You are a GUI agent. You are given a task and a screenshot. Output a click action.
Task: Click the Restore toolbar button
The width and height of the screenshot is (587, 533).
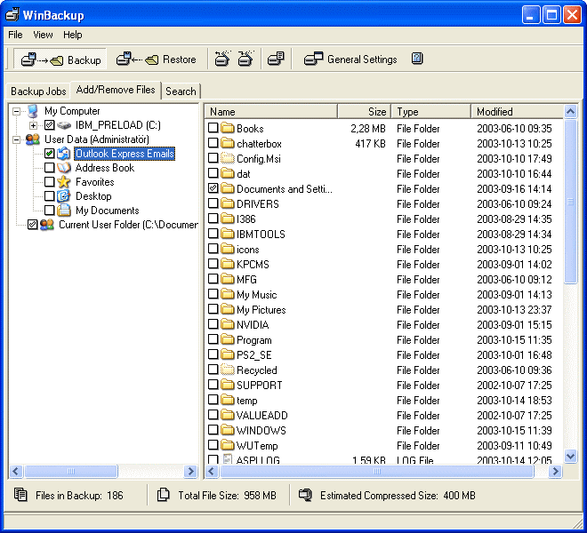[157, 60]
